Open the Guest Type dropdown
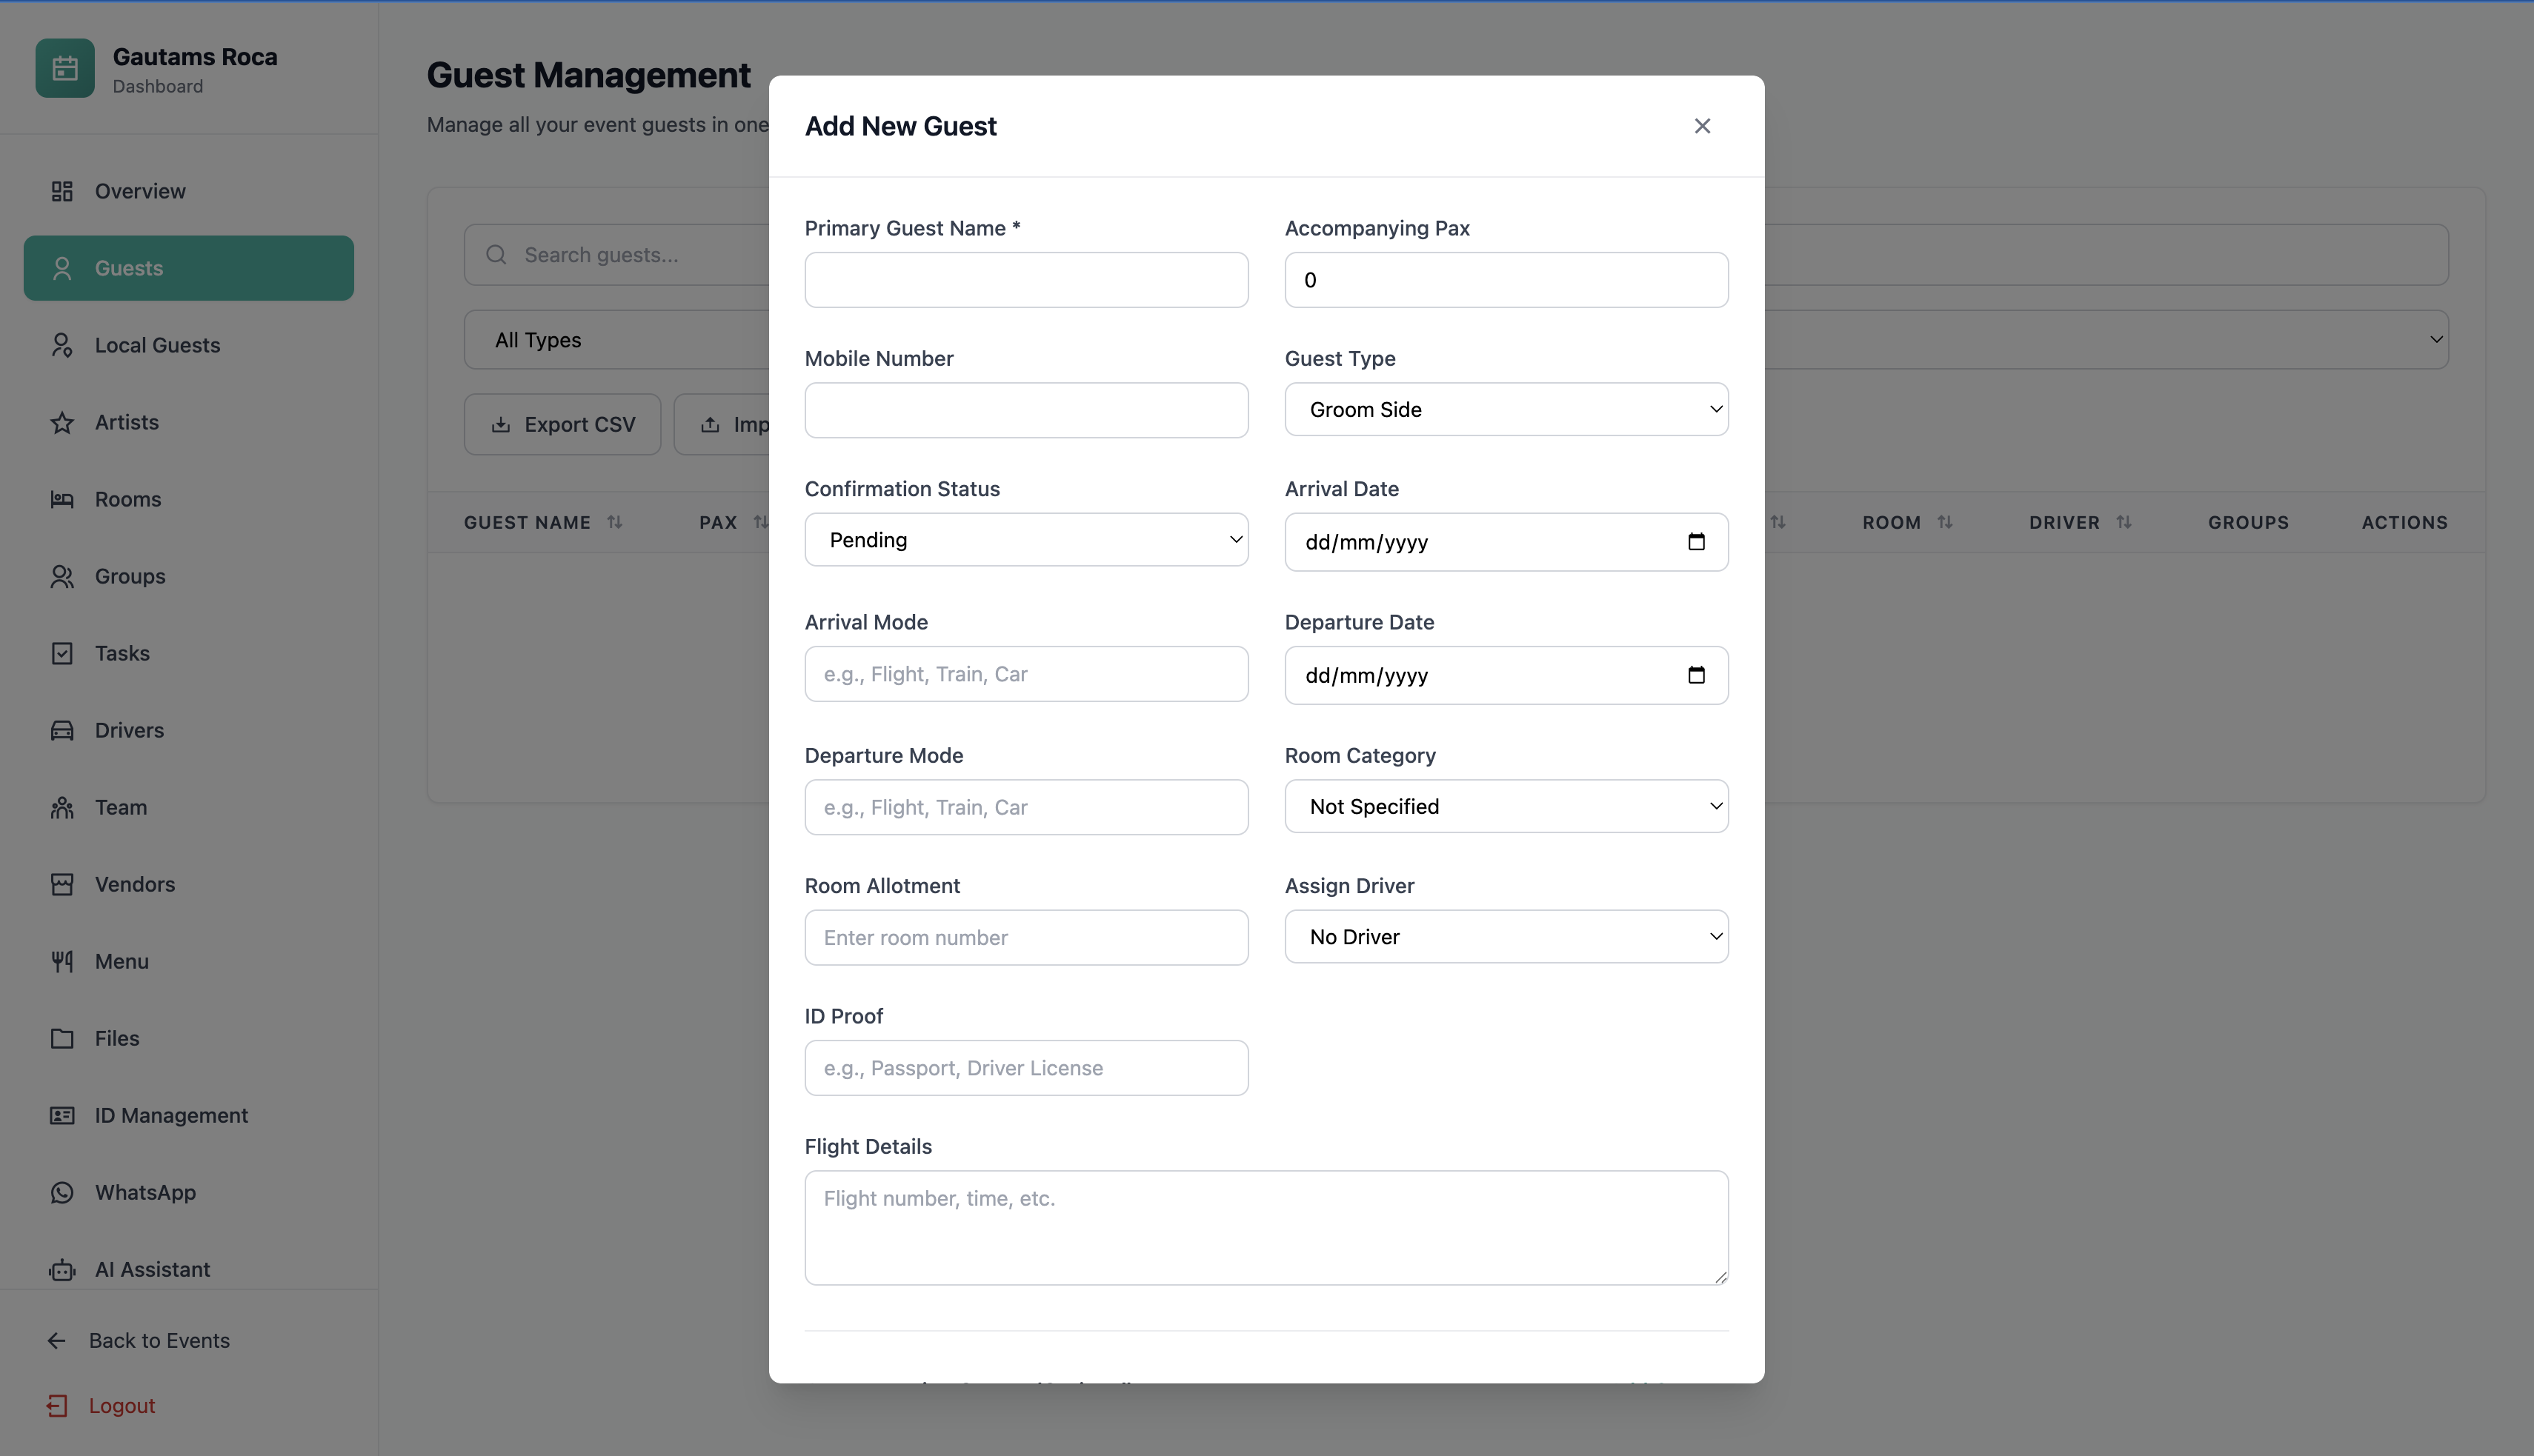The height and width of the screenshot is (1456, 2534). click(1506, 409)
